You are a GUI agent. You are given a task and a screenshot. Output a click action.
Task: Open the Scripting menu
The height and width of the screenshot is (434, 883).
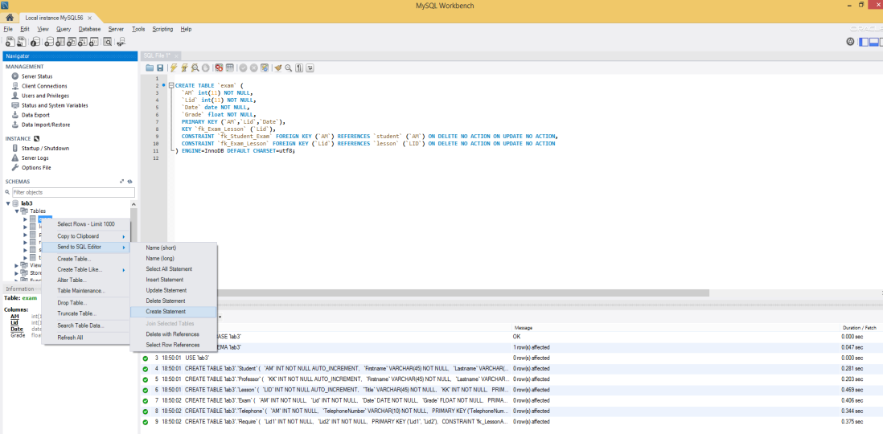[162, 29]
